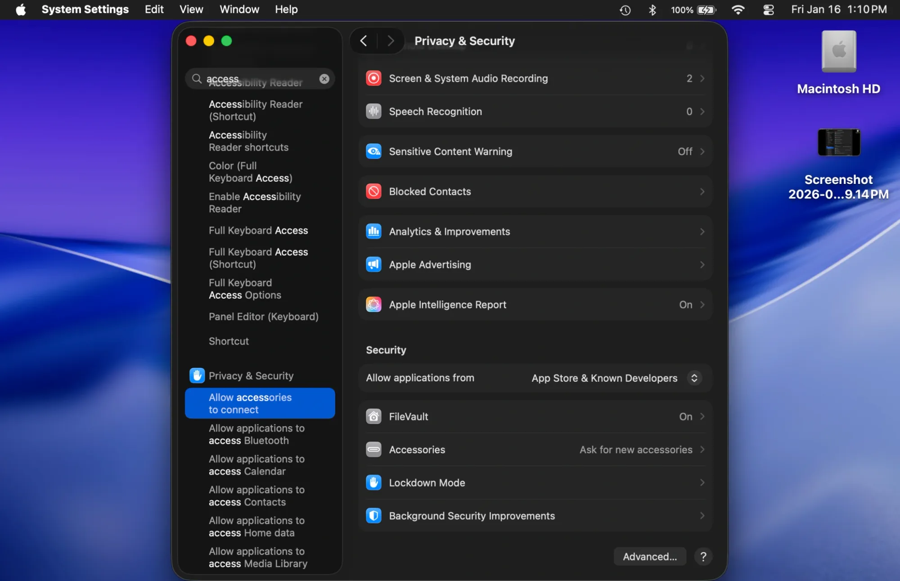Click the Privacy & Security hand icon in sidebar
The width and height of the screenshot is (900, 581).
pyautogui.click(x=197, y=375)
